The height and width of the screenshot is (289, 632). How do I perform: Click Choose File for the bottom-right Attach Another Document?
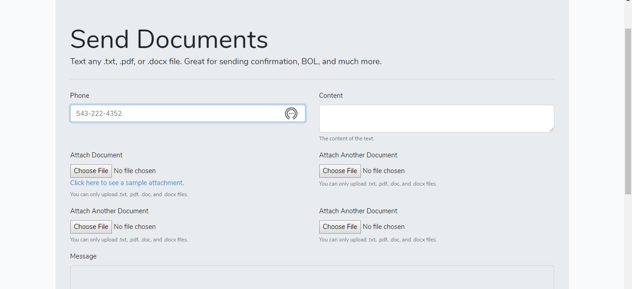pos(340,226)
